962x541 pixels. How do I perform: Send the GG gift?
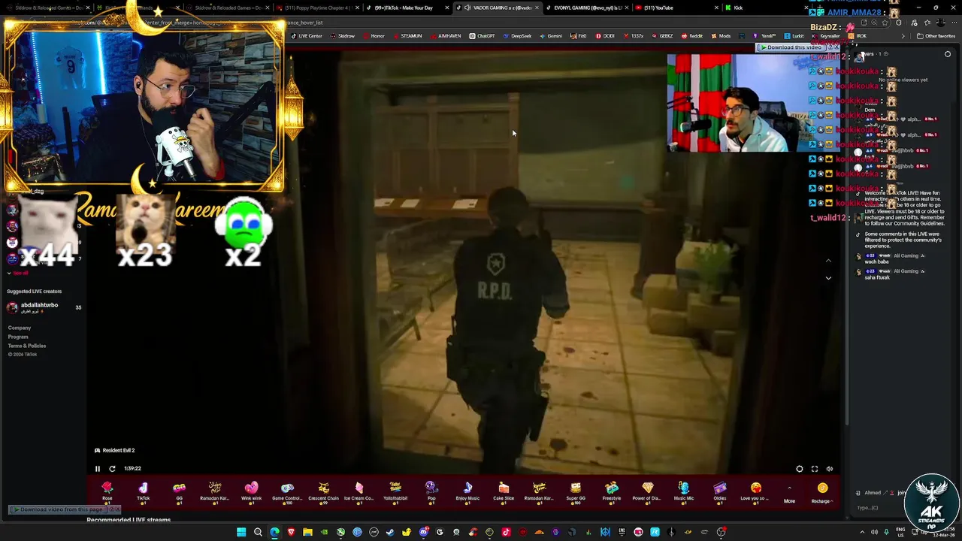coord(179,492)
